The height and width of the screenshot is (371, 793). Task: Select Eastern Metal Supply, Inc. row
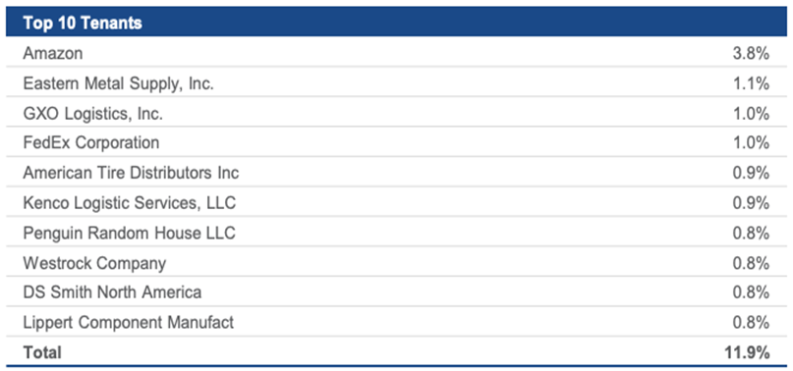397,81
